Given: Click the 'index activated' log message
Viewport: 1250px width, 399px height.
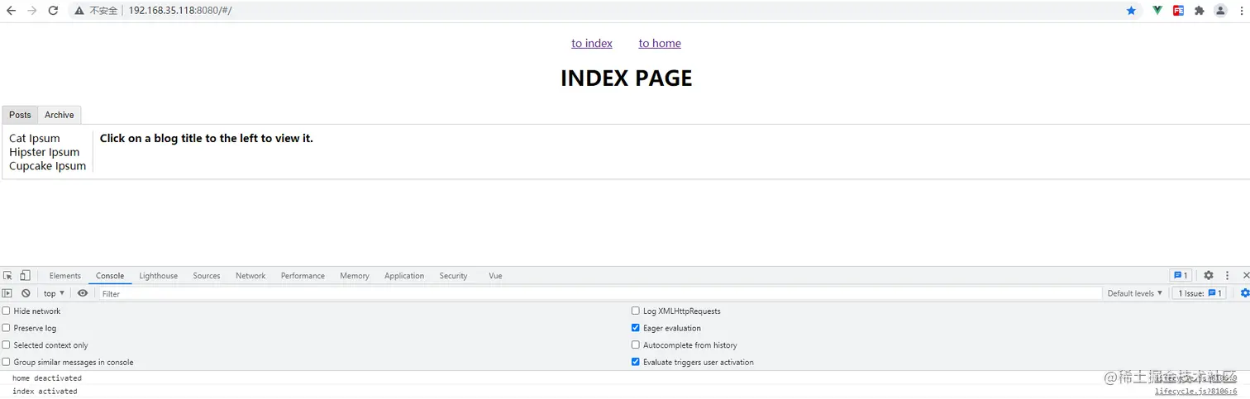Looking at the screenshot, I should [45, 392].
